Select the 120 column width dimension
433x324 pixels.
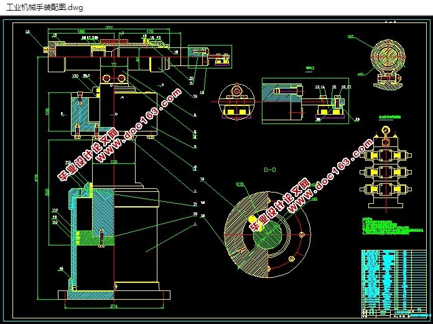click(x=114, y=161)
